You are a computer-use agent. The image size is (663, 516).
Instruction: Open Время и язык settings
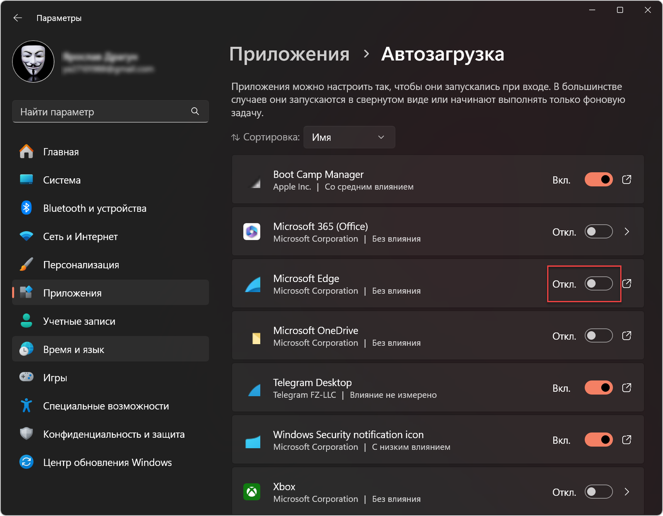coord(110,349)
